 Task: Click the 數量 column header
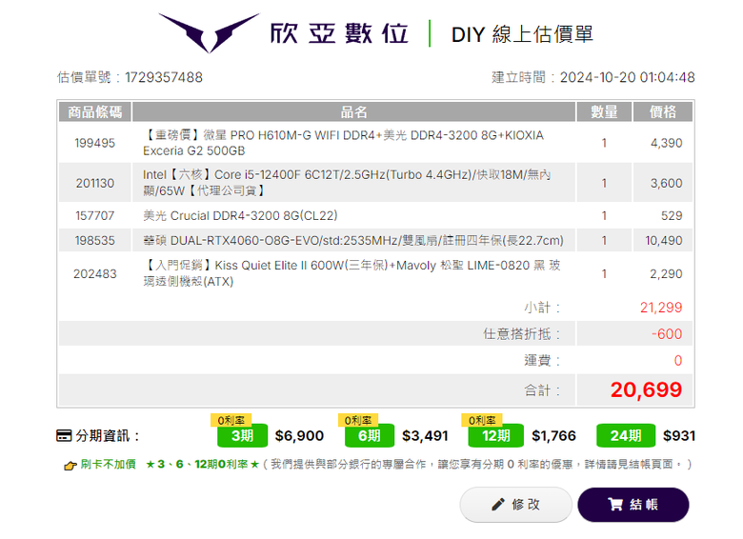coord(604,112)
